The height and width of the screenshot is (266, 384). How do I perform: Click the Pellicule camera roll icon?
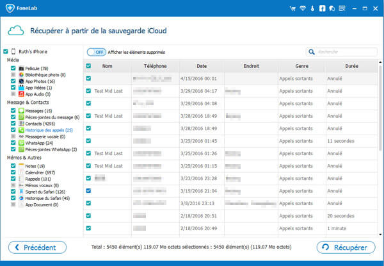[21, 69]
